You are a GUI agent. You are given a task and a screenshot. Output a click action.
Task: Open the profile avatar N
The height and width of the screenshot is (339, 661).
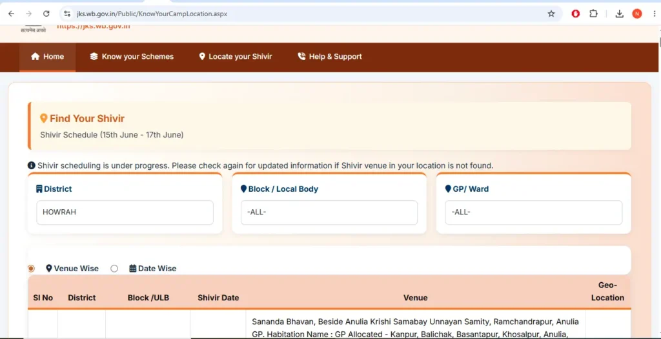tap(636, 14)
